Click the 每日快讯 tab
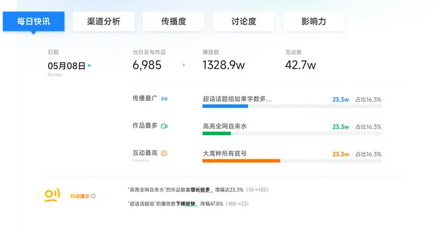 34,21
